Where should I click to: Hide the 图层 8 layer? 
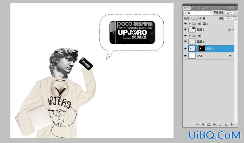coord(185,29)
